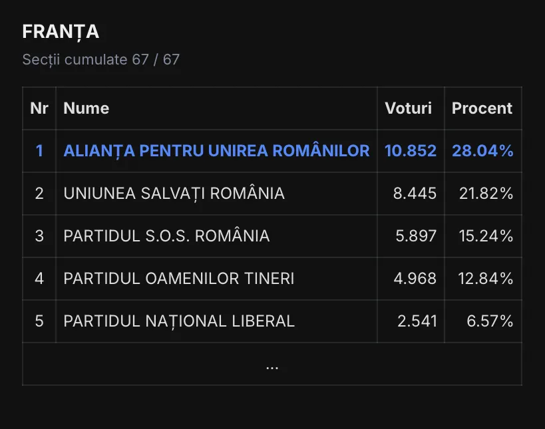Select ALIANȚA PENTRU UNIREA ROMÂNILOR party name
This screenshot has height=429, width=545.
216,151
